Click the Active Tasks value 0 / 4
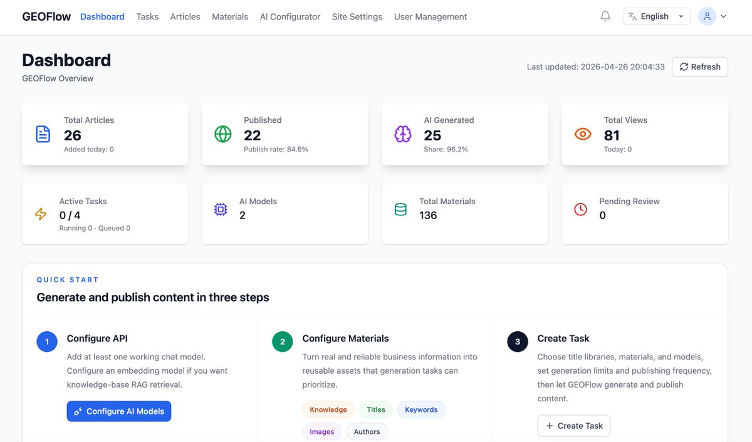 point(70,215)
